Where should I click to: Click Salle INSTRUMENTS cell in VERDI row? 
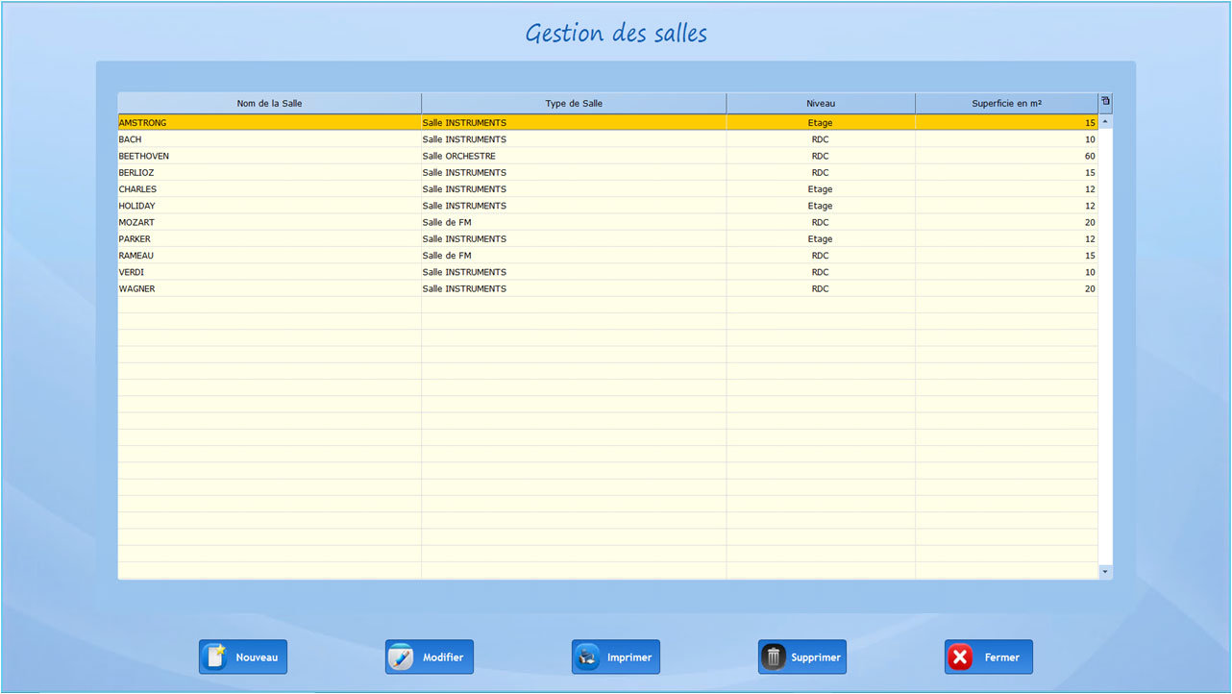pos(574,272)
